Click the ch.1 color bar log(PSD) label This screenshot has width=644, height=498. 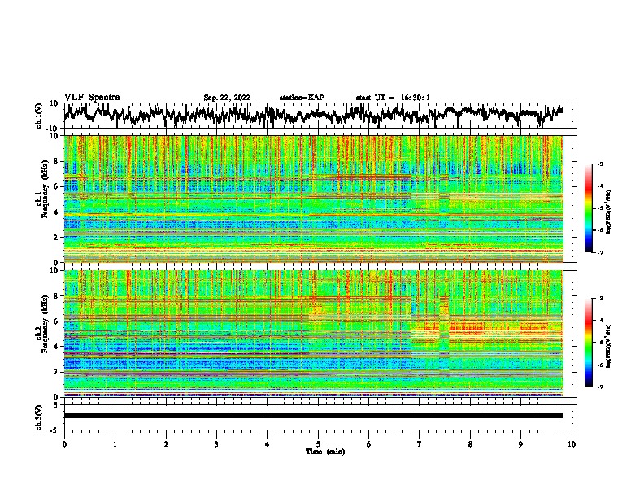(608, 212)
